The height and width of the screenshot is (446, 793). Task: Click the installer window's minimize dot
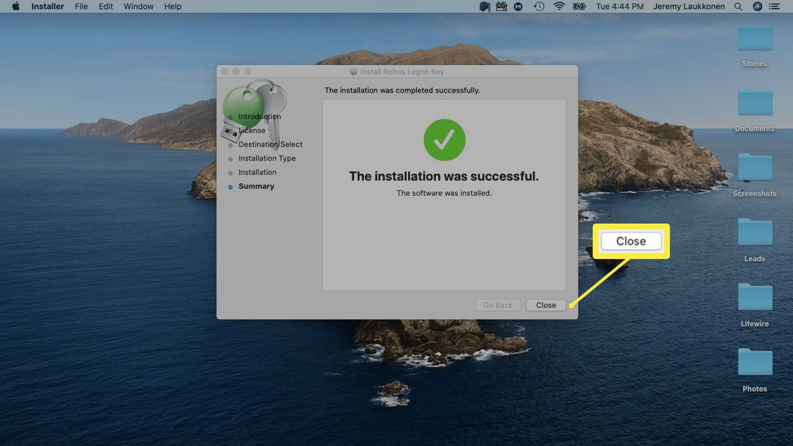coord(236,71)
